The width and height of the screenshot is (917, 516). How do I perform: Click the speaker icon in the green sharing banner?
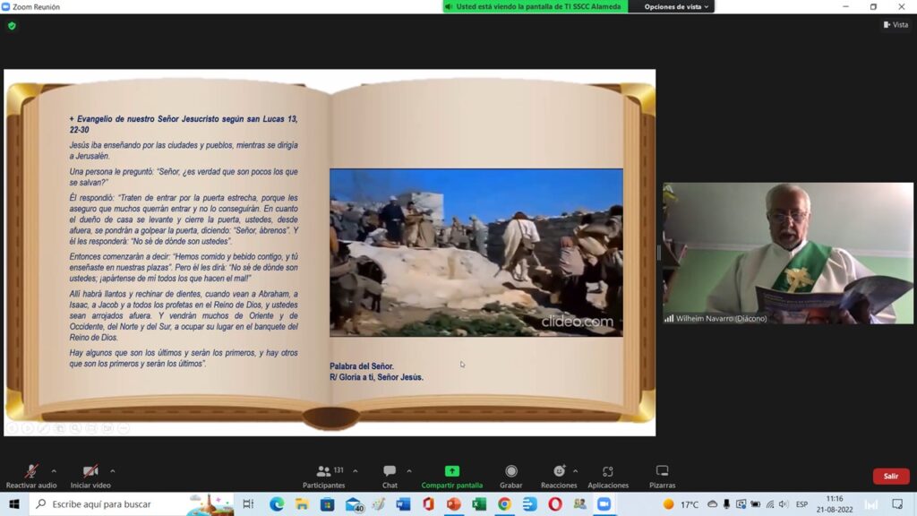pos(449,6)
